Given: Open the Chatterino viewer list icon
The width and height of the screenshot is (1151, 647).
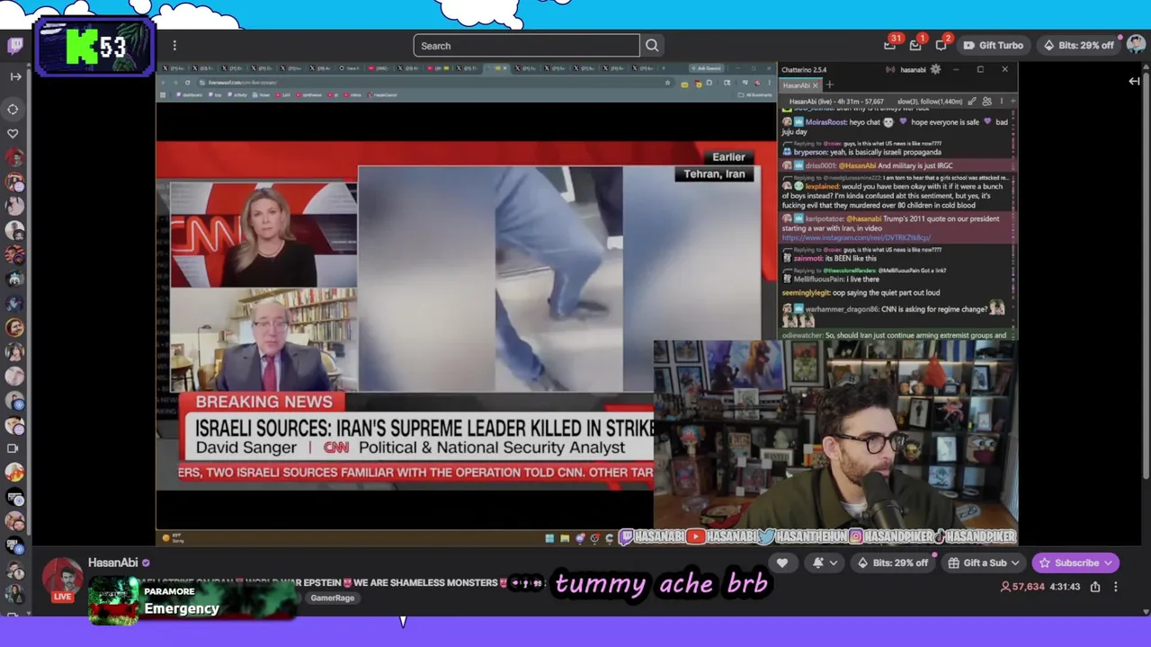Looking at the screenshot, I should pos(986,102).
